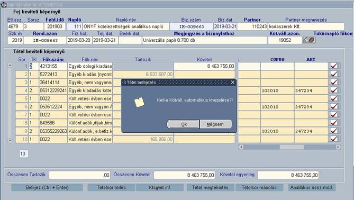Click Partner megnevezés Irodaszerek Kft.
Screen dimensions: 354x200
coord(306,26)
